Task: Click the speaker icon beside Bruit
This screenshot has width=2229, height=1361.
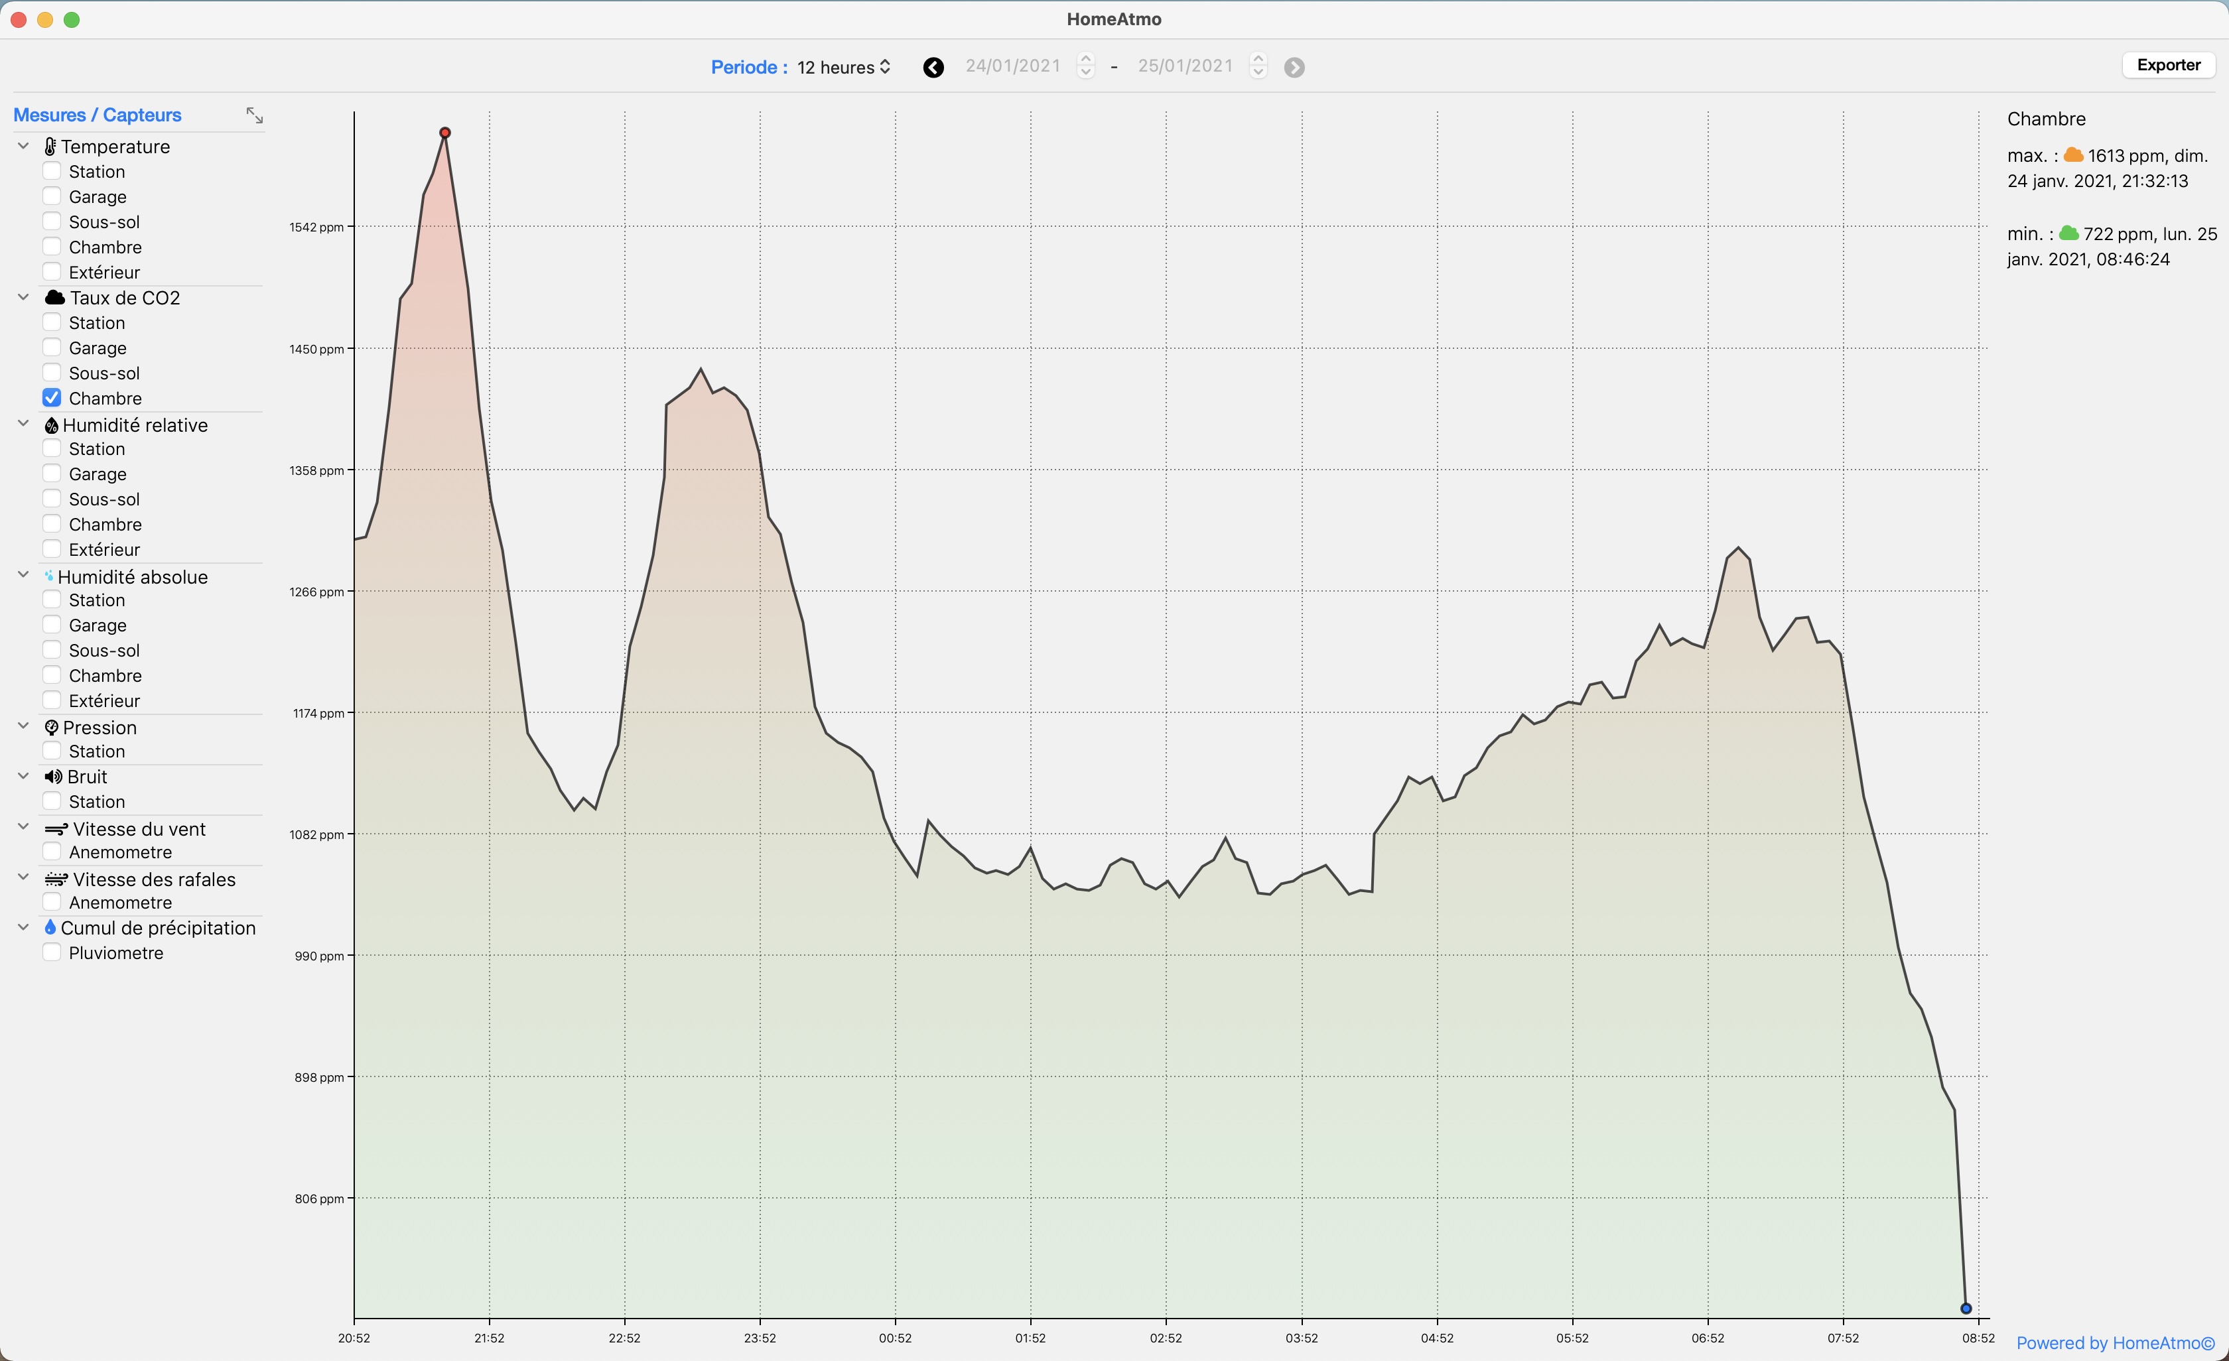Action: click(x=53, y=777)
